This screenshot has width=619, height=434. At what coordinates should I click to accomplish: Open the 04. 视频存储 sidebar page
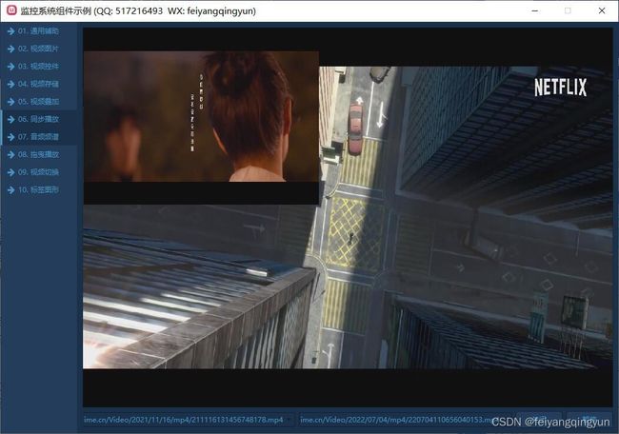point(39,84)
